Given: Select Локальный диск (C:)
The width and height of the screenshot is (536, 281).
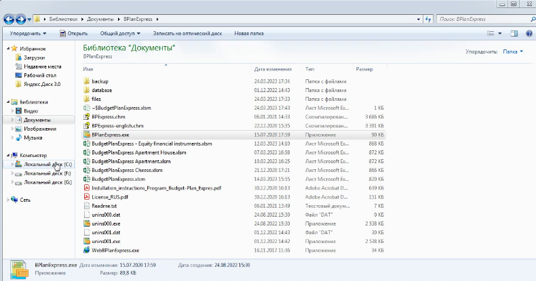Looking at the screenshot, I should point(47,165).
